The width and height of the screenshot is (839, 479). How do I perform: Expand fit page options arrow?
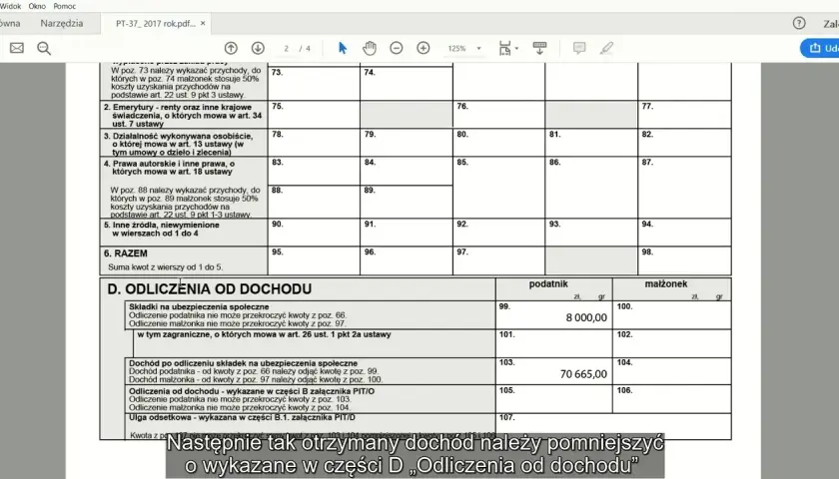517,48
